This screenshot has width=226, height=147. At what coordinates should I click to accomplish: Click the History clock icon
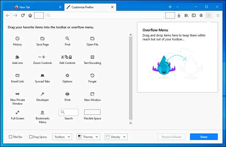pos(17,39)
